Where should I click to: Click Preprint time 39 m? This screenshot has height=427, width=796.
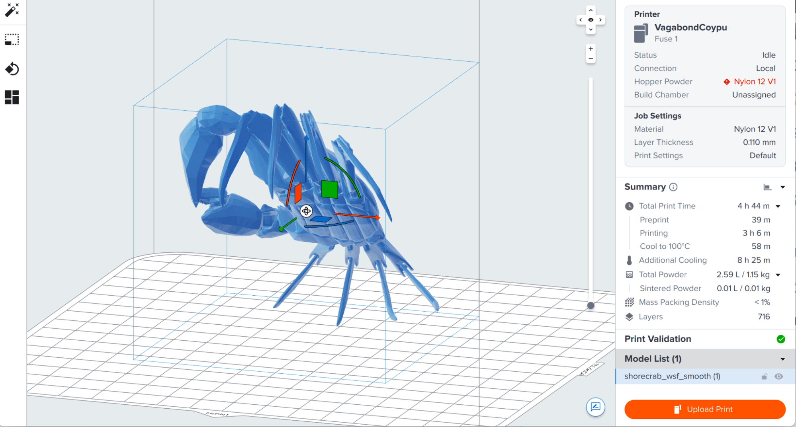761,220
